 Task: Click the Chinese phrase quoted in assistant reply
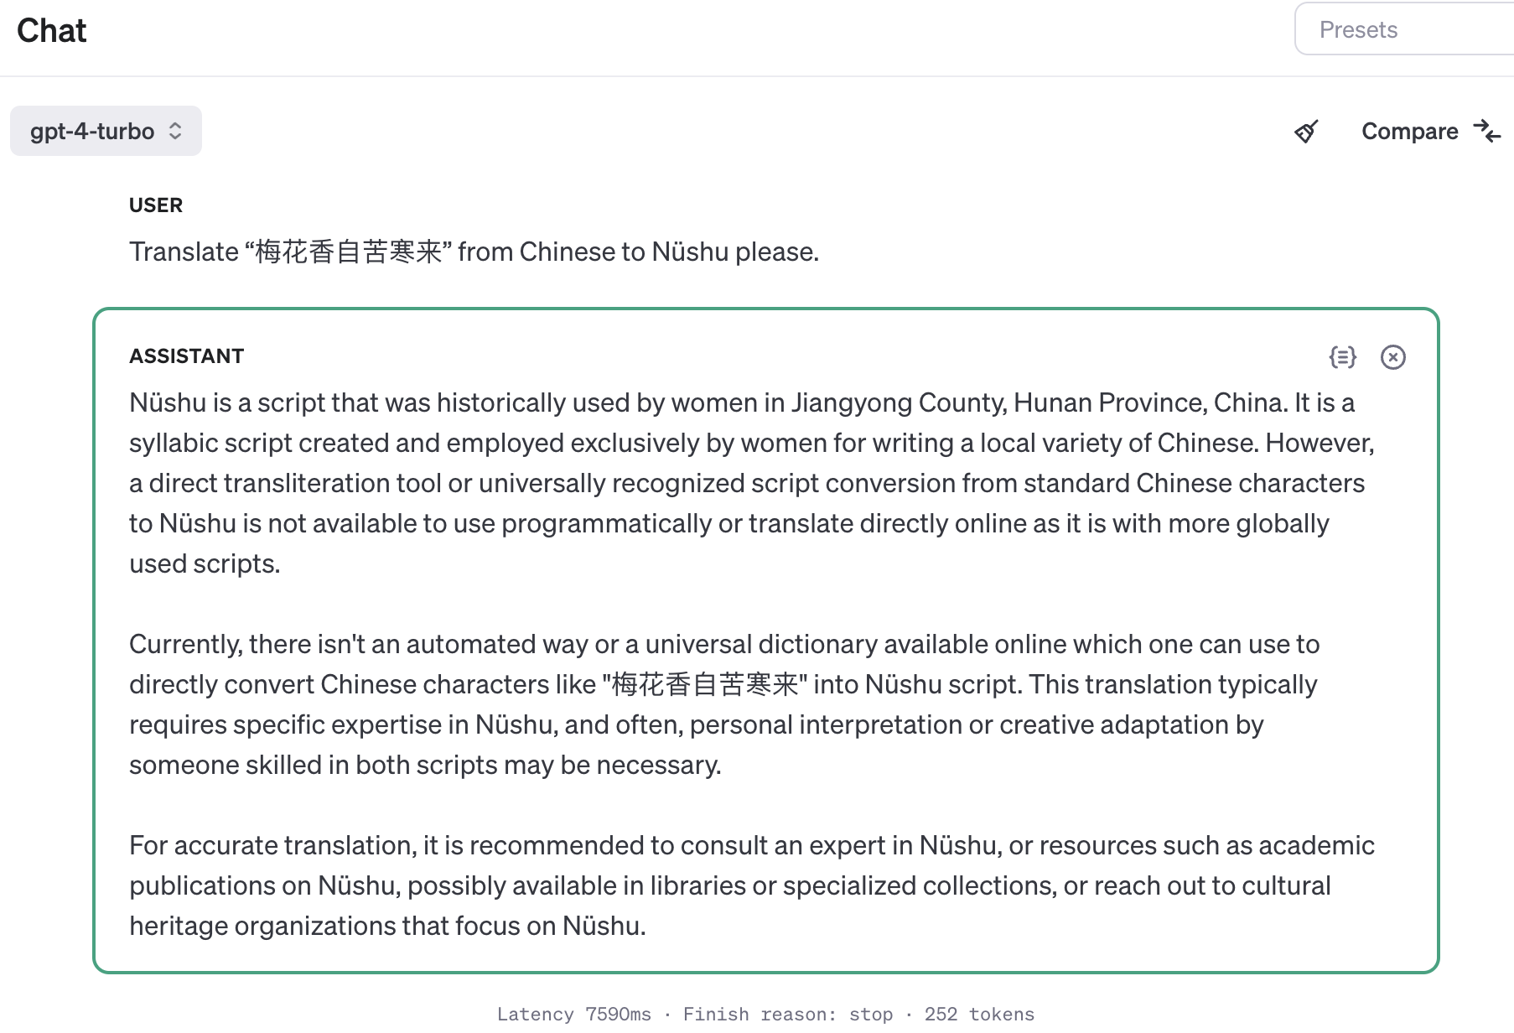704,684
